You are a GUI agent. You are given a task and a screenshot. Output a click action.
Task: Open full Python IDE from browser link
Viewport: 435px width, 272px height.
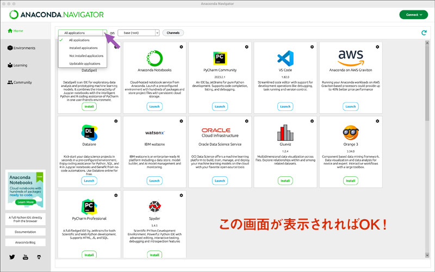[25, 219]
